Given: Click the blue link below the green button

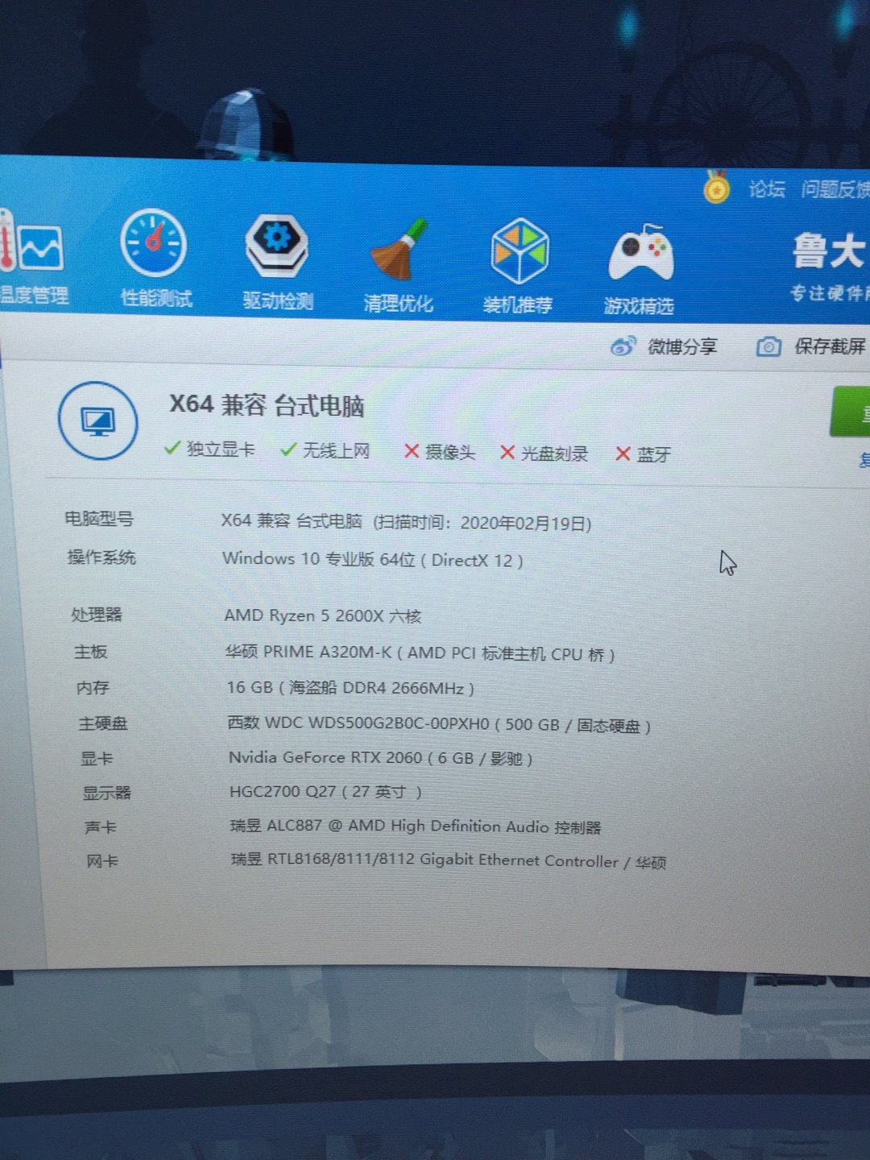Looking at the screenshot, I should 861,459.
